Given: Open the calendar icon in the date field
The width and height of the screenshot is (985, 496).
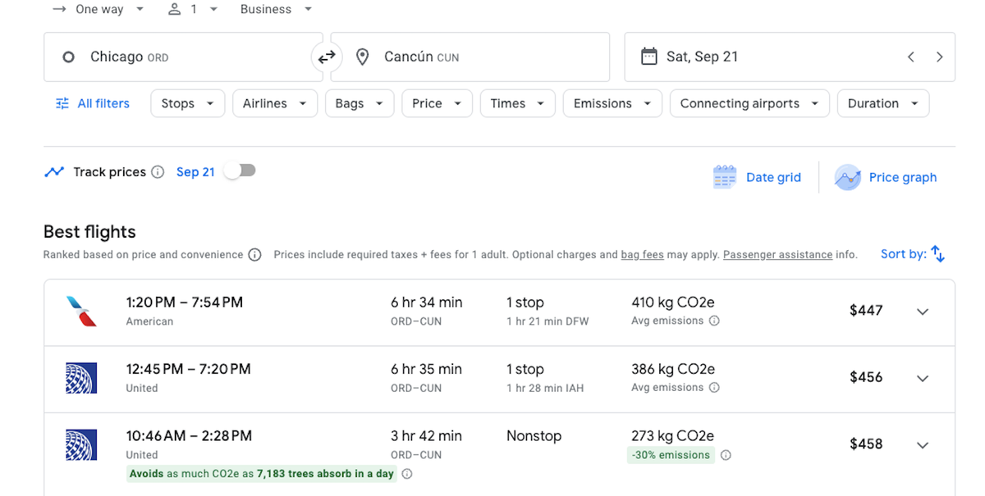Looking at the screenshot, I should point(651,57).
